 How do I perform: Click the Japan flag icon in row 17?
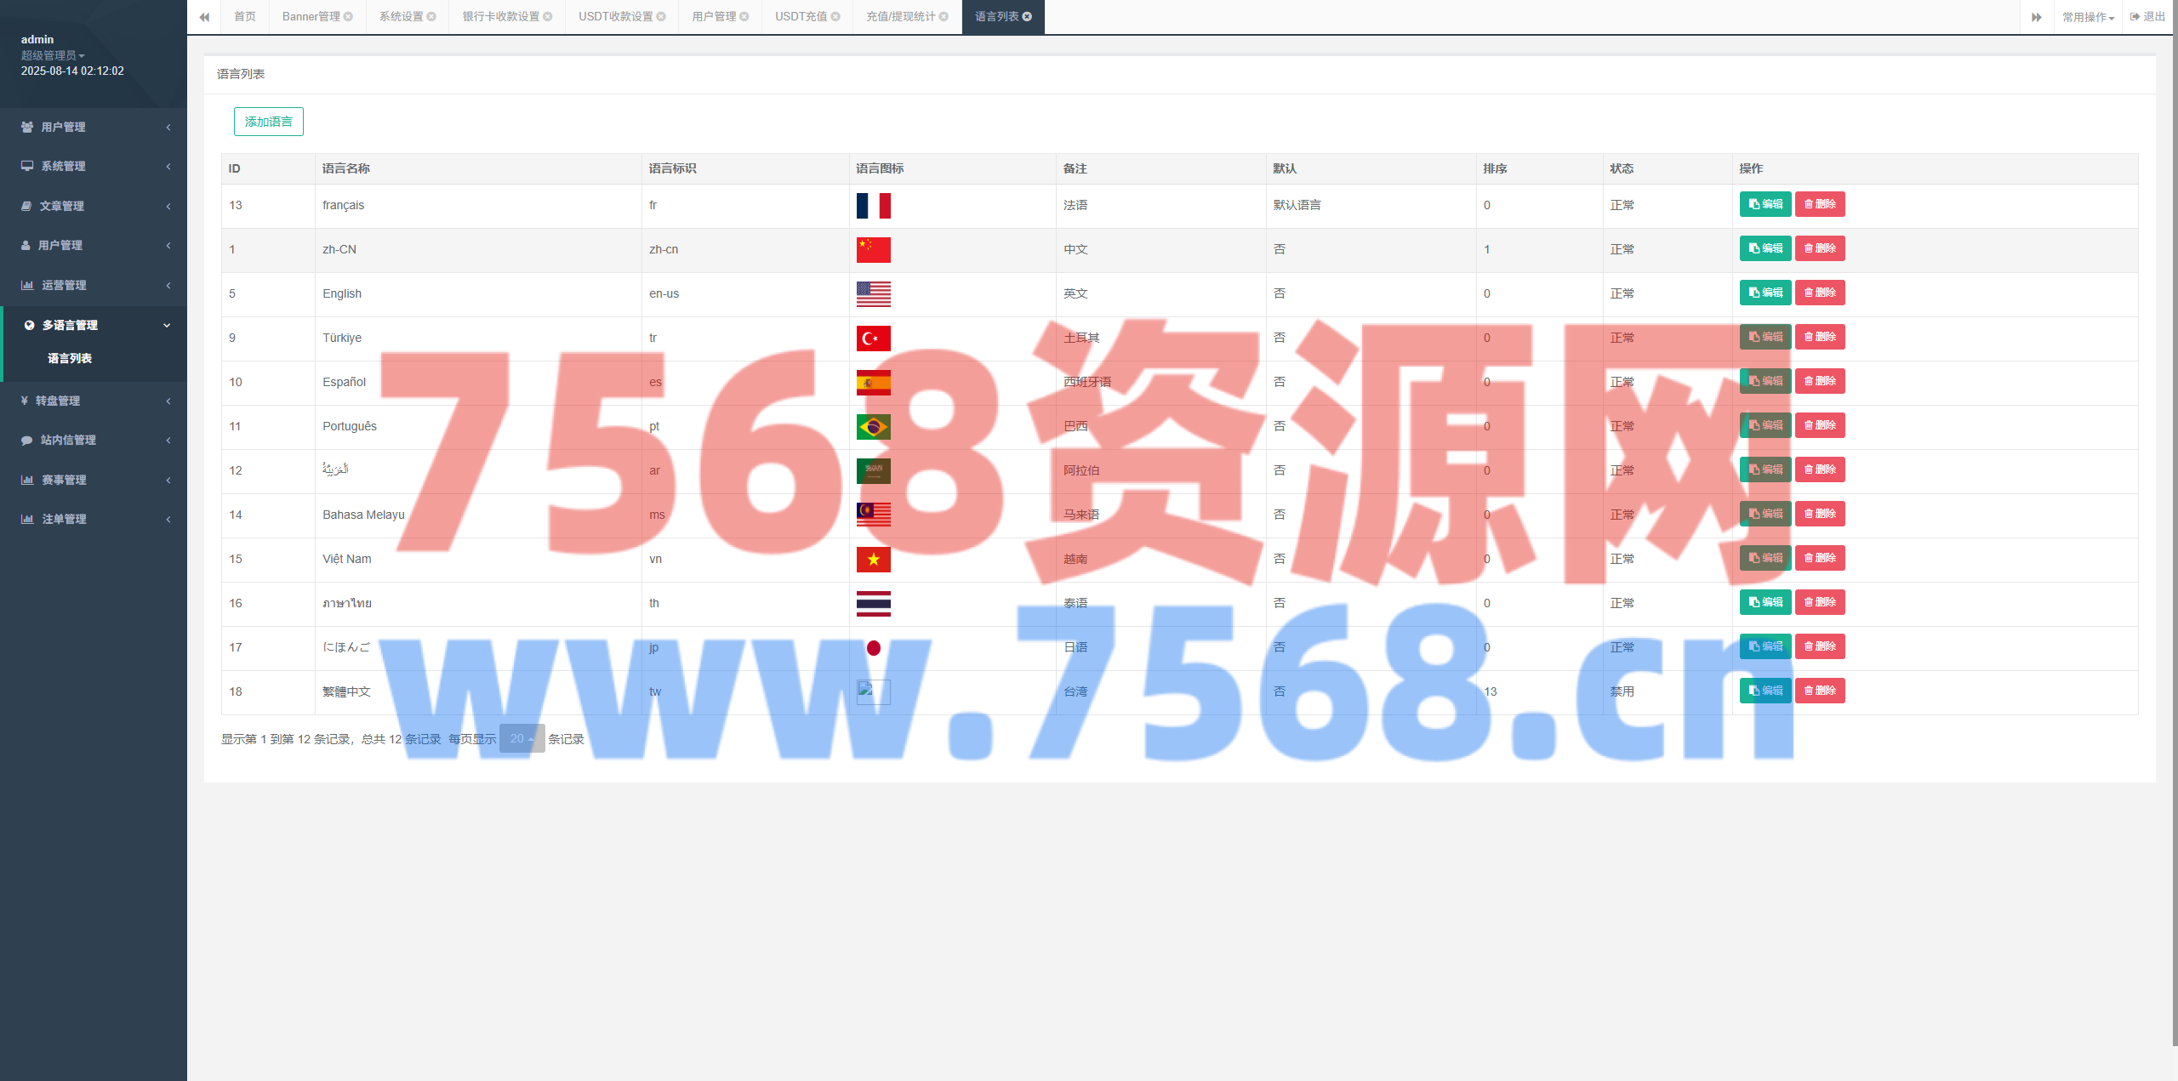[x=873, y=647]
